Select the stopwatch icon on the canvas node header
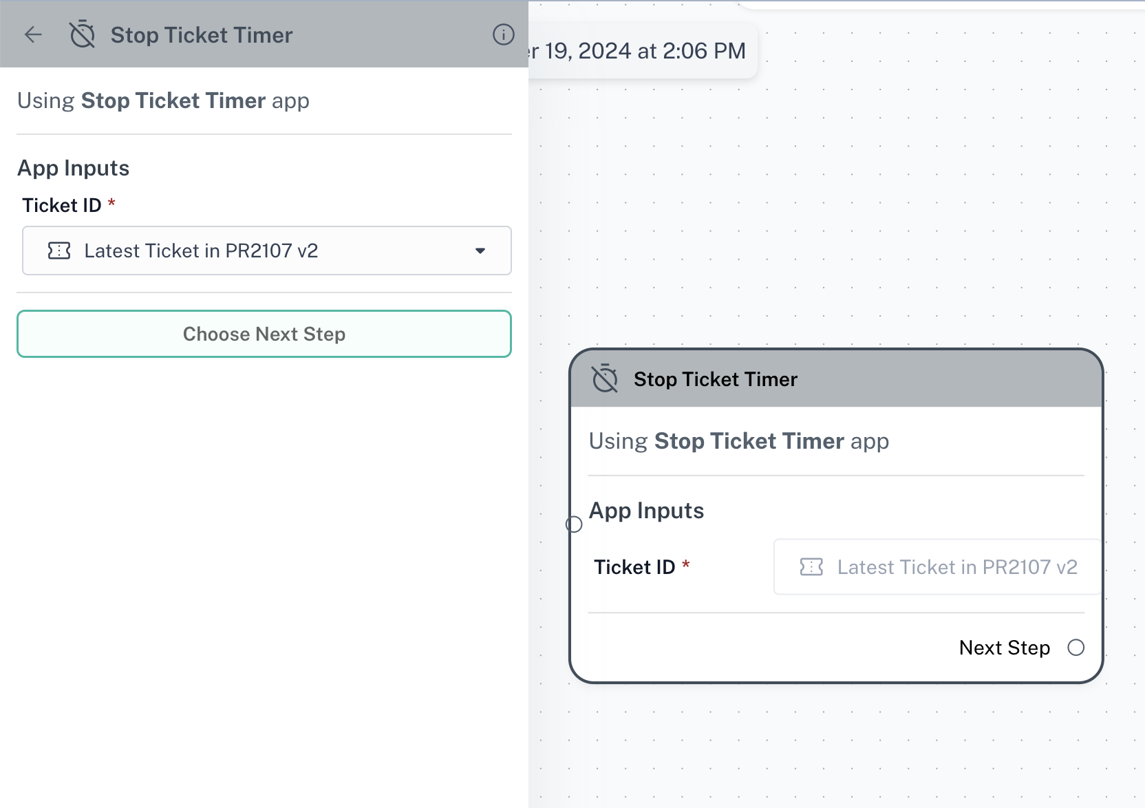This screenshot has width=1145, height=808. 603,378
